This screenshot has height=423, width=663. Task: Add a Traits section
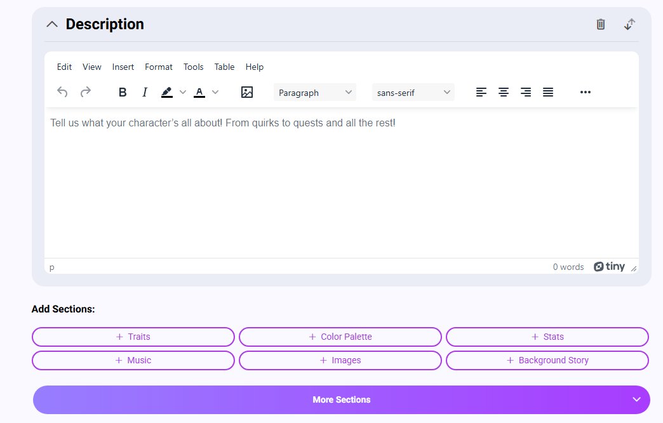(133, 337)
